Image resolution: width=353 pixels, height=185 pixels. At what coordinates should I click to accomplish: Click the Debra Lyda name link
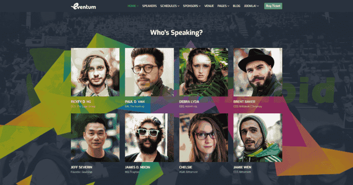coord(189,102)
